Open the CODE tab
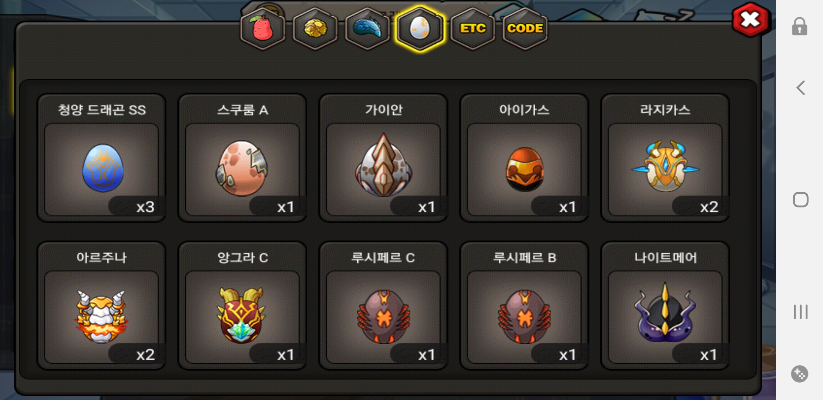The height and width of the screenshot is (400, 823). click(x=525, y=29)
